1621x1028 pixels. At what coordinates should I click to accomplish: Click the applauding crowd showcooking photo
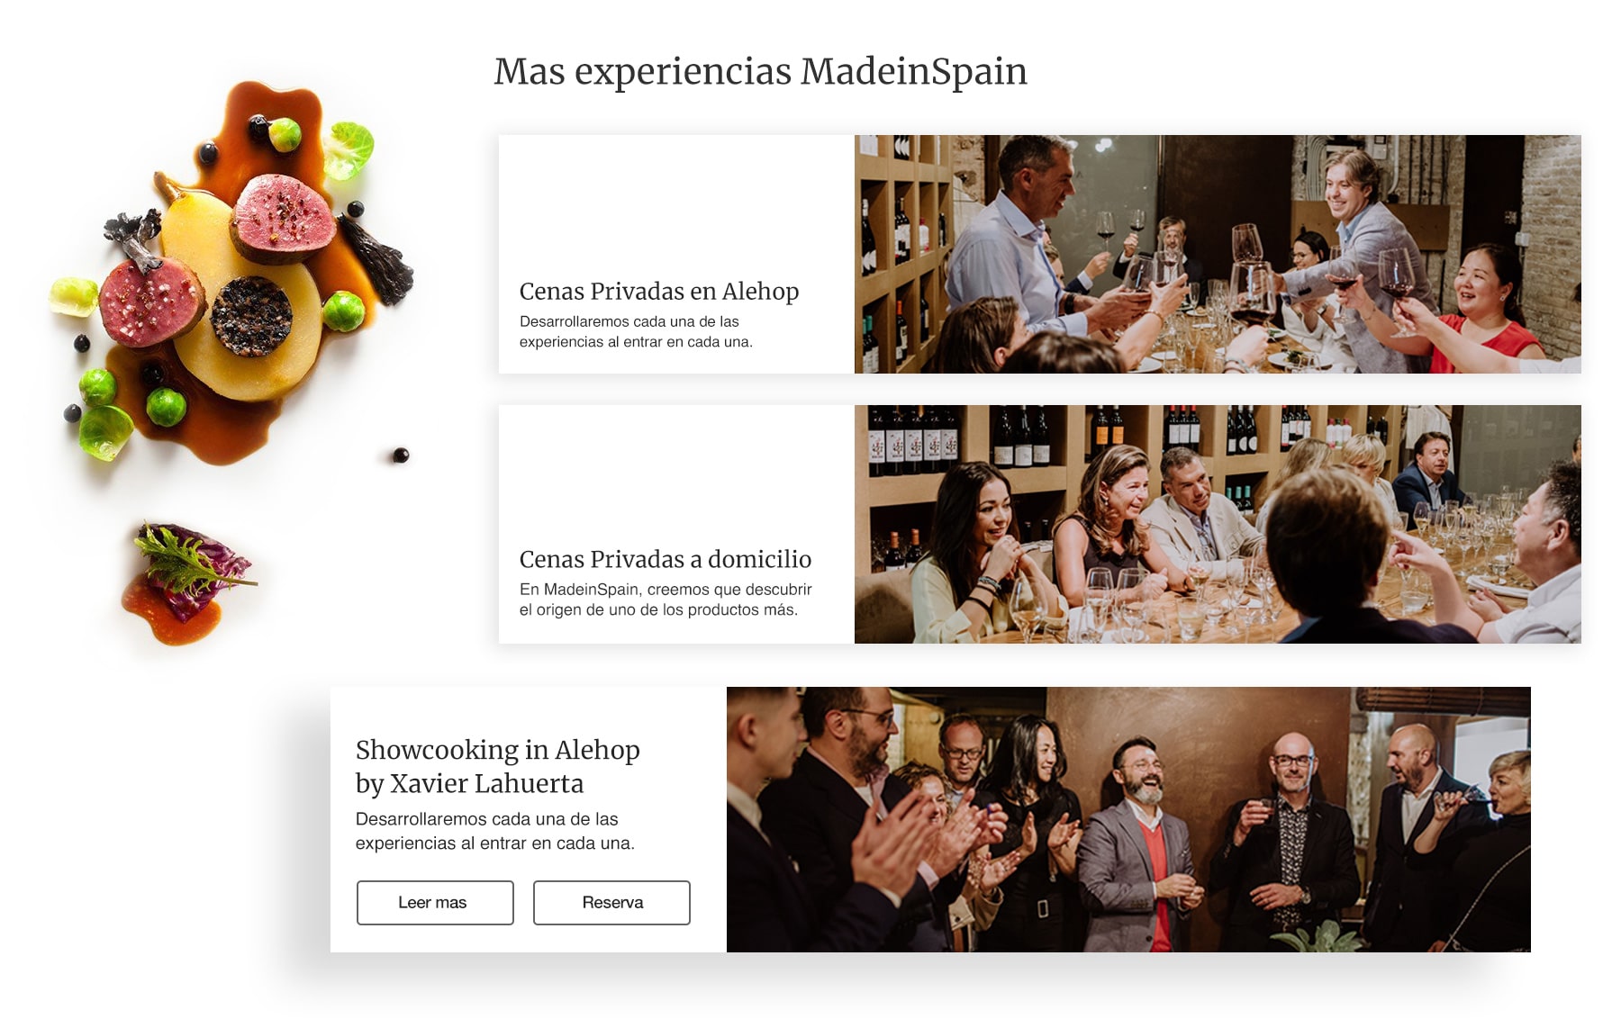pos(1128,819)
